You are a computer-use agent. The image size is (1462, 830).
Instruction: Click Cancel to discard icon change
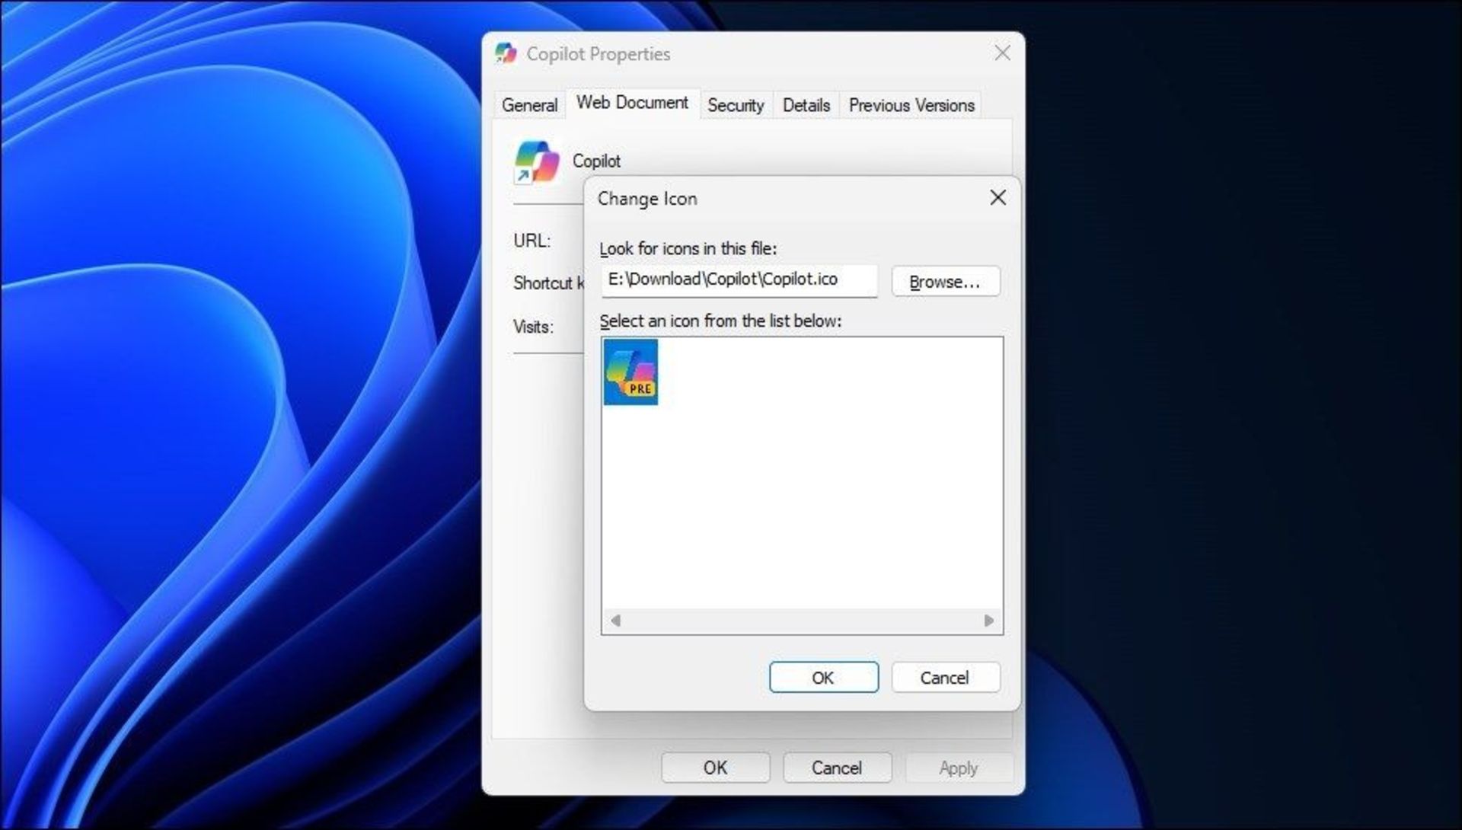pyautogui.click(x=945, y=678)
